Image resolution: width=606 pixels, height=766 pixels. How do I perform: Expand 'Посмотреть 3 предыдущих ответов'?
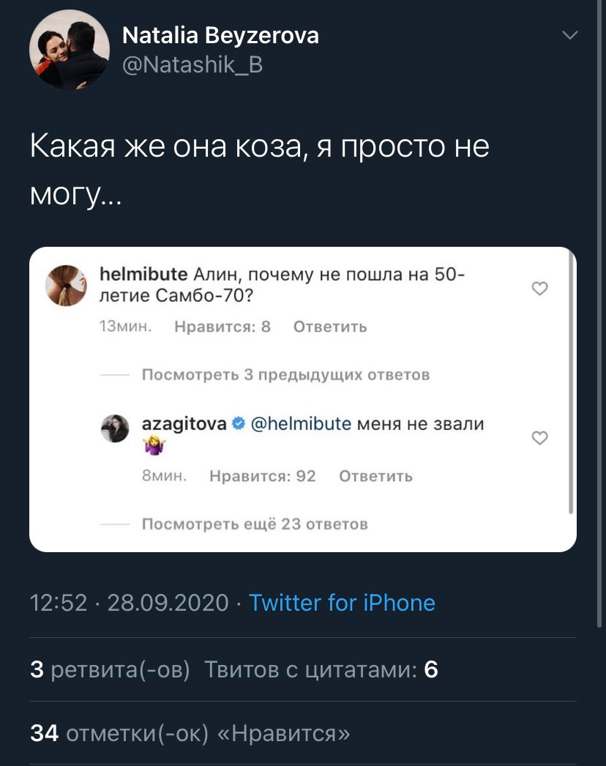pyautogui.click(x=285, y=375)
